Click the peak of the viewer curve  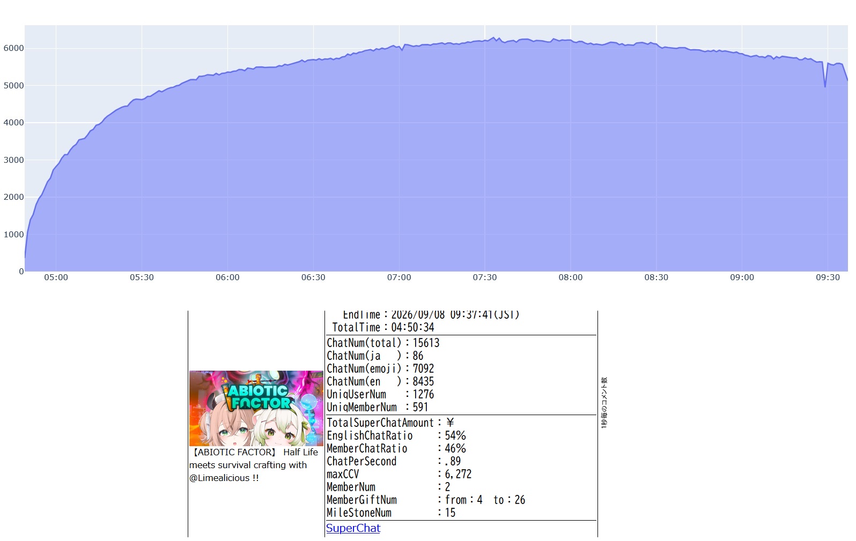pyautogui.click(x=493, y=38)
